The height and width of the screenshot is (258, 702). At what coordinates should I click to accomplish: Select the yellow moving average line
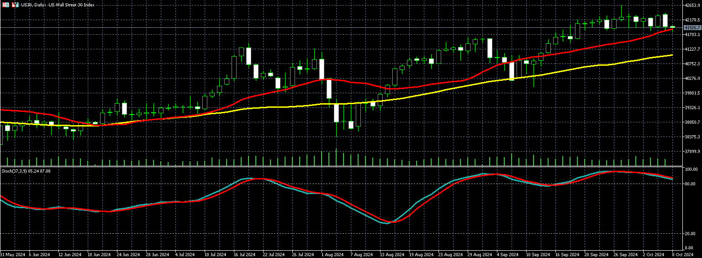(457, 86)
